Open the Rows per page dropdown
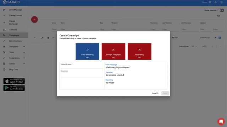The image size is (227, 127). coord(194,46)
